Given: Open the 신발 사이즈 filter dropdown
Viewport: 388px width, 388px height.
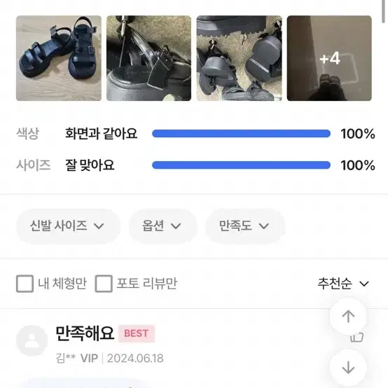Looking at the screenshot, I should pyautogui.click(x=69, y=226).
